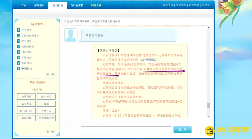The image size is (252, 139).
Task: Go to the 网易大神 tab
Action: (x=96, y=5)
